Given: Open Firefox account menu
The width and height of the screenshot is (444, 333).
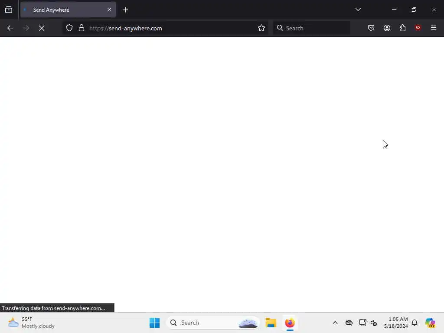Looking at the screenshot, I should coord(387,28).
